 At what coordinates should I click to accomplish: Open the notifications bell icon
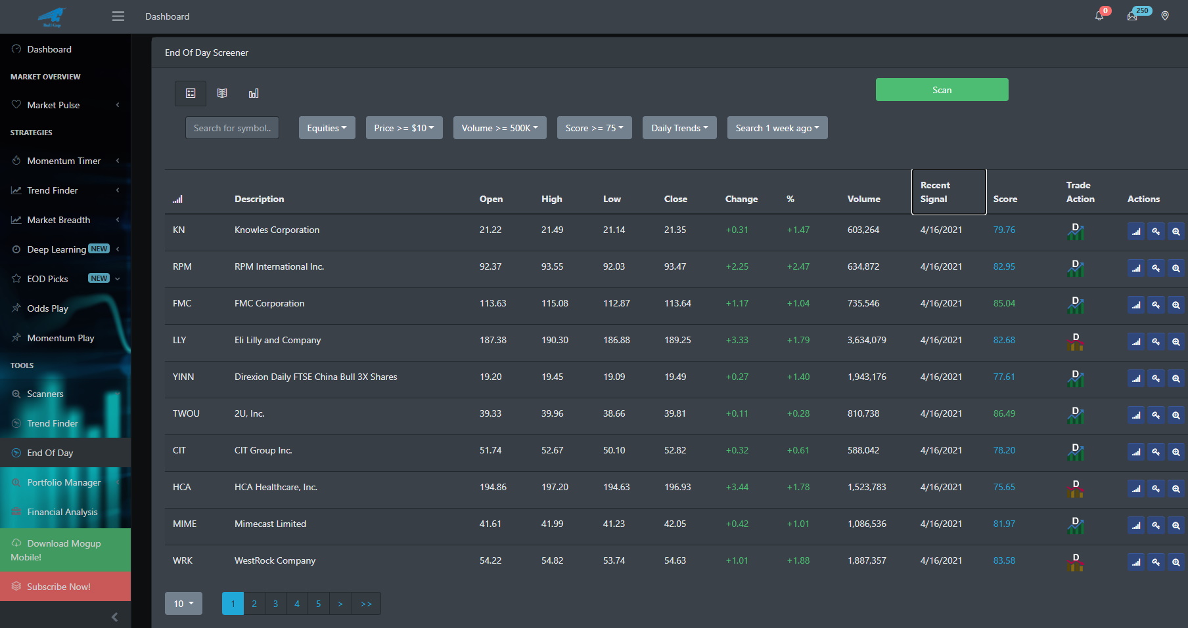coord(1099,16)
